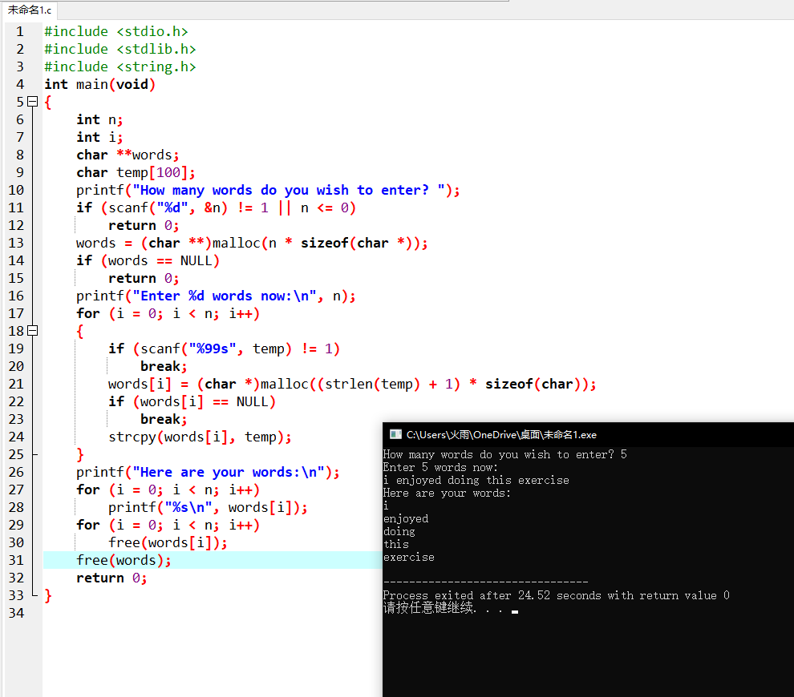Click console output word 'enjoyed'
This screenshot has width=794, height=697.
click(x=406, y=518)
